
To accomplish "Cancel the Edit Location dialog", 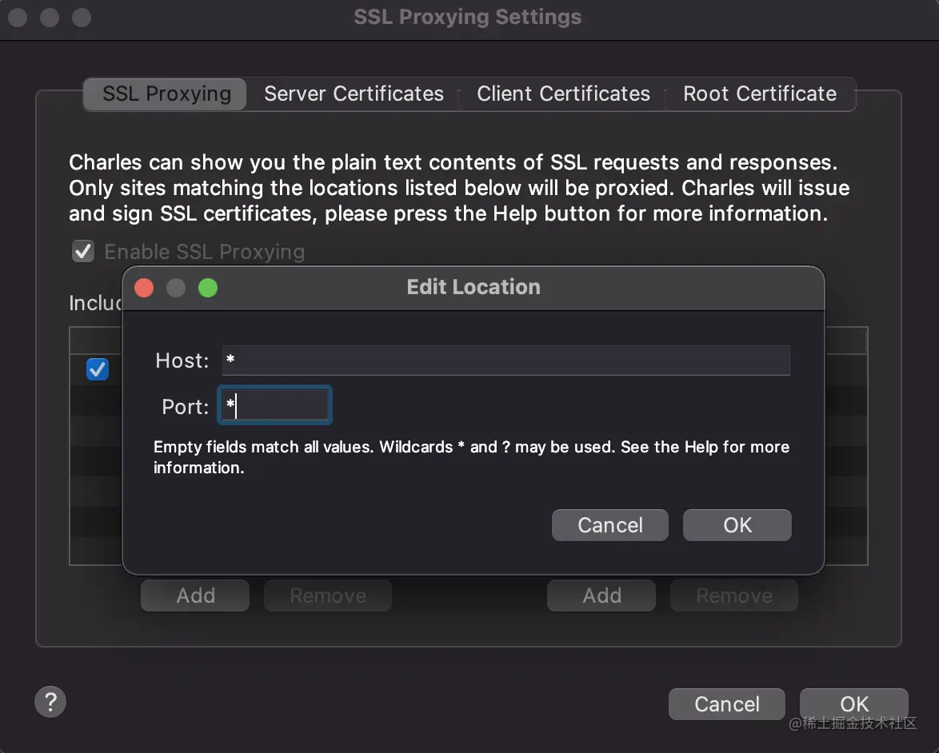I will coord(609,525).
